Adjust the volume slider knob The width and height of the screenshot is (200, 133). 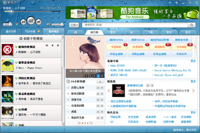tap(62, 24)
